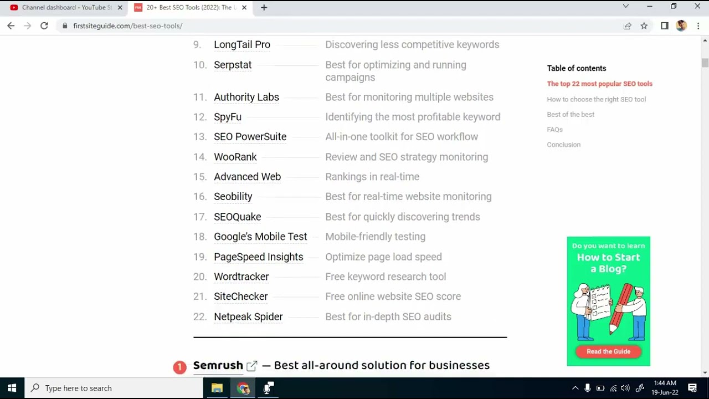Navigate back with the back arrow

coord(11,26)
